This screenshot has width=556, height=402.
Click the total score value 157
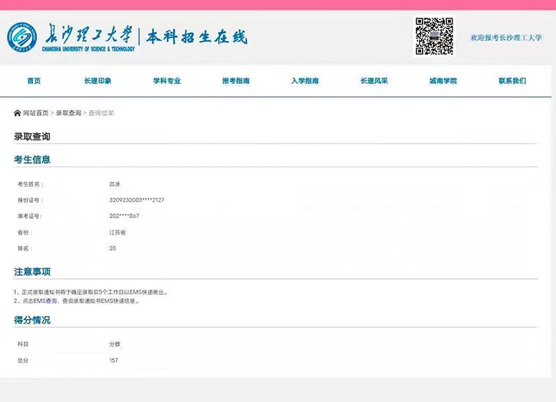(113, 360)
